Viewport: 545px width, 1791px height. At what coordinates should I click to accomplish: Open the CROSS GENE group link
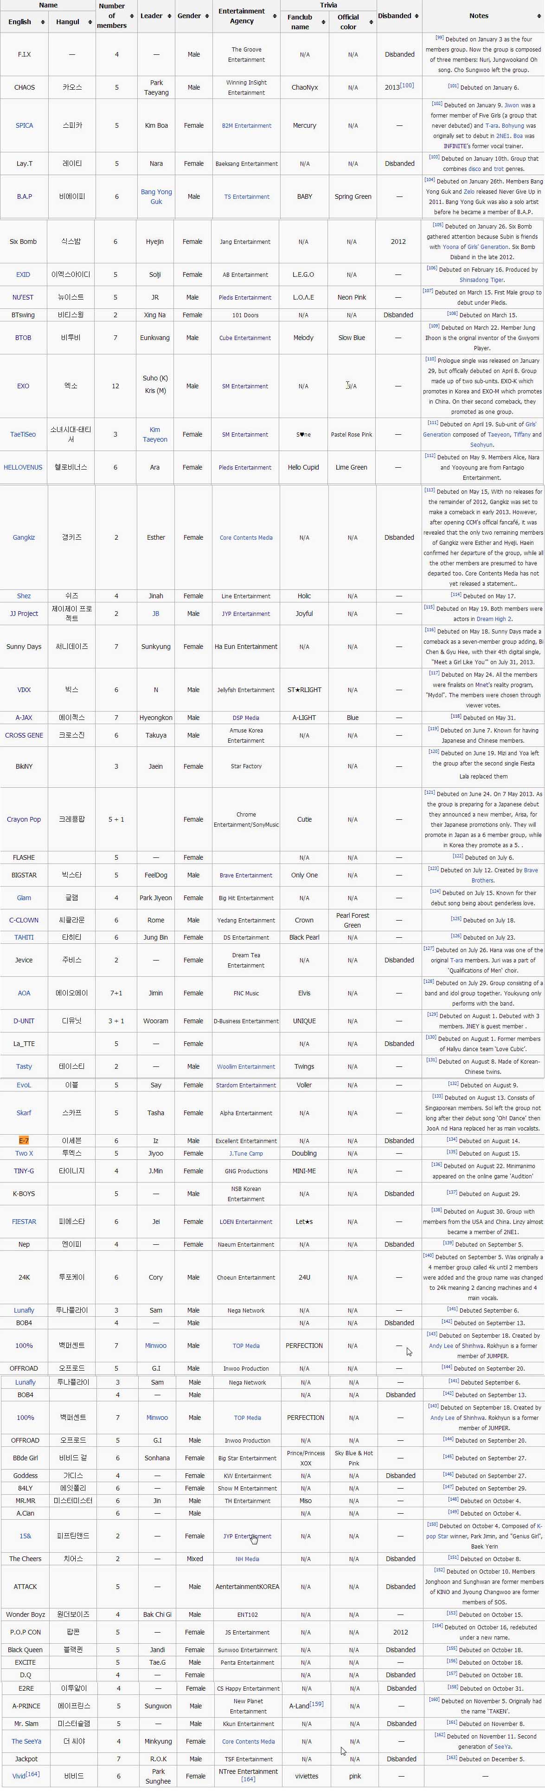[x=24, y=736]
